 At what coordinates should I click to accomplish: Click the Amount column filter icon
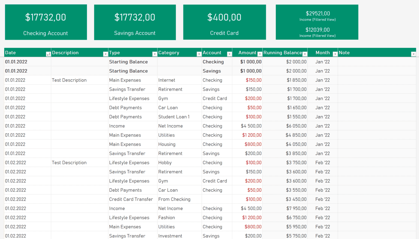[260, 54]
